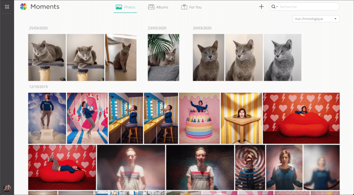Image resolution: width=354 pixels, height=195 pixels.
Task: Select the 20/03/2020 date heading
Action: pyautogui.click(x=202, y=28)
